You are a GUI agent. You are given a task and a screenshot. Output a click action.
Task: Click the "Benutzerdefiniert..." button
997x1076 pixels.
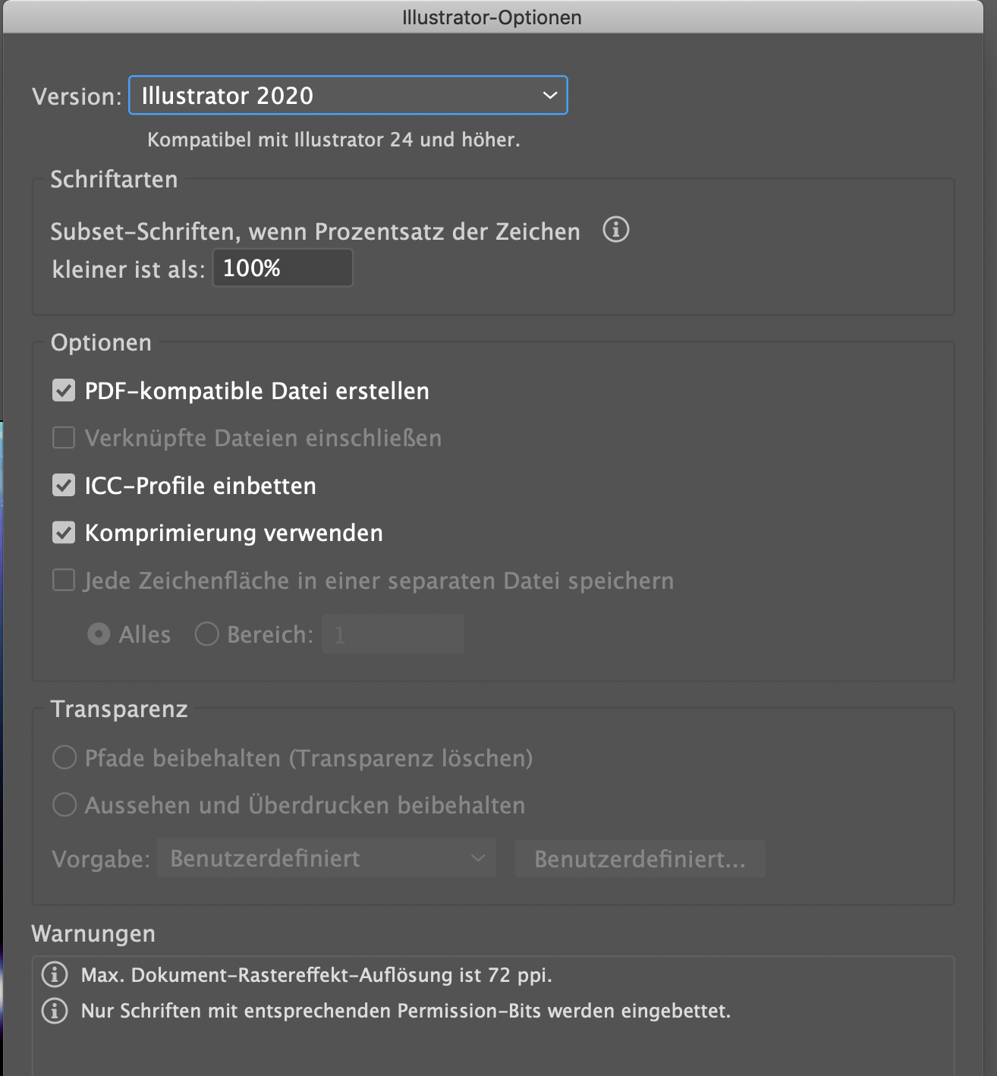tap(640, 857)
